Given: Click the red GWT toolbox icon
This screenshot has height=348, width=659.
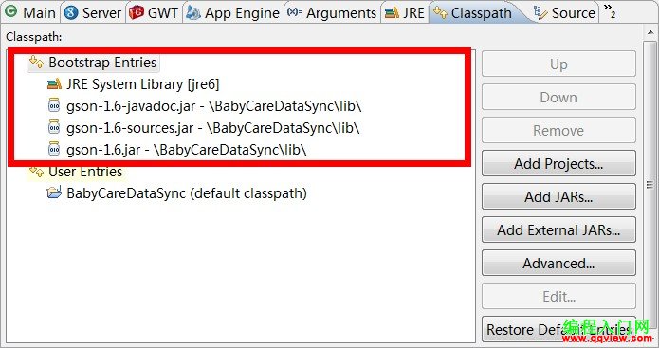Looking at the screenshot, I should click(x=137, y=12).
